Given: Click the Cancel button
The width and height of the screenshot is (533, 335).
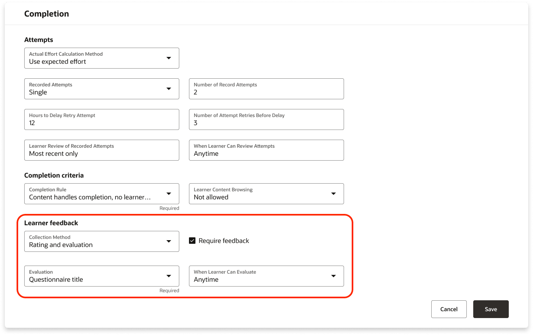Looking at the screenshot, I should (x=449, y=309).
